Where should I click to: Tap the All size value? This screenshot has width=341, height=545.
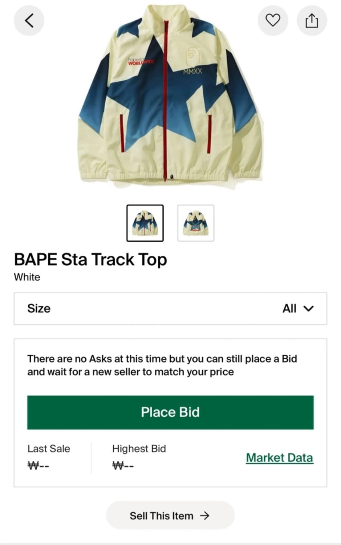pos(289,308)
